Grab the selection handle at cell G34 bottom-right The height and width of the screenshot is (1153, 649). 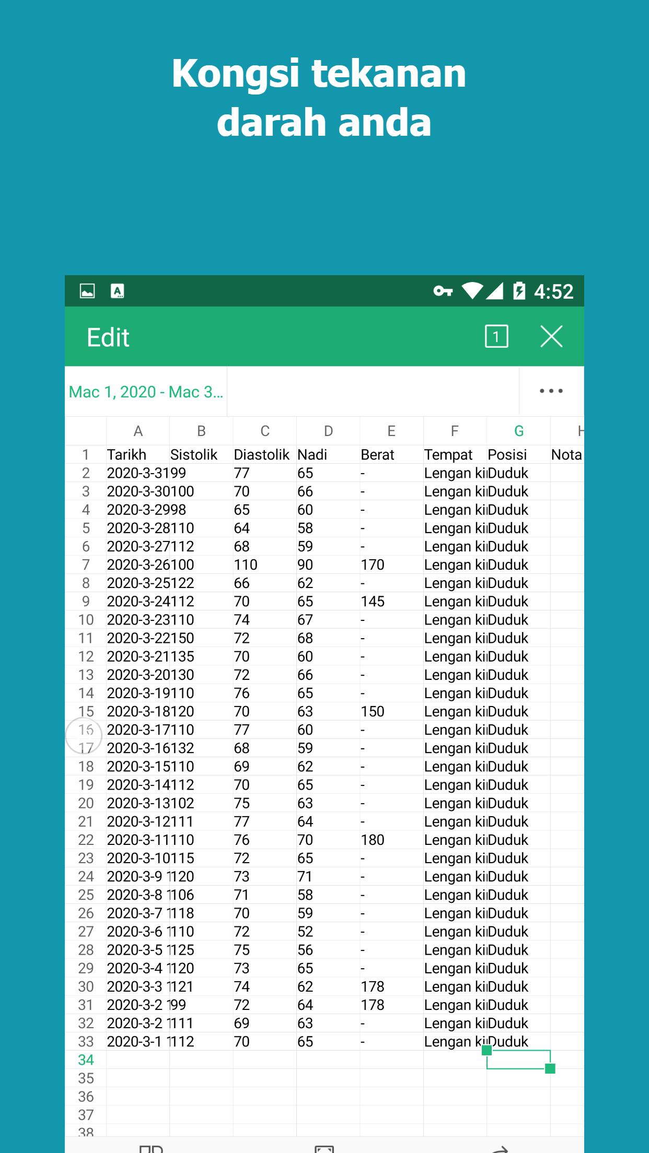[550, 1068]
